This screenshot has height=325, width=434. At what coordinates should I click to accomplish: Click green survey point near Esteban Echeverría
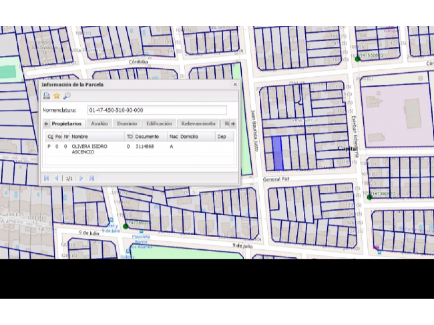(x=370, y=197)
